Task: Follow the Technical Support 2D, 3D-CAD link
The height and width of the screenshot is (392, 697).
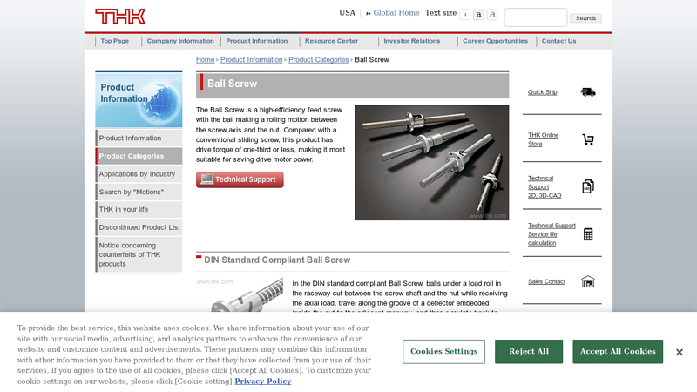Action: (x=545, y=186)
